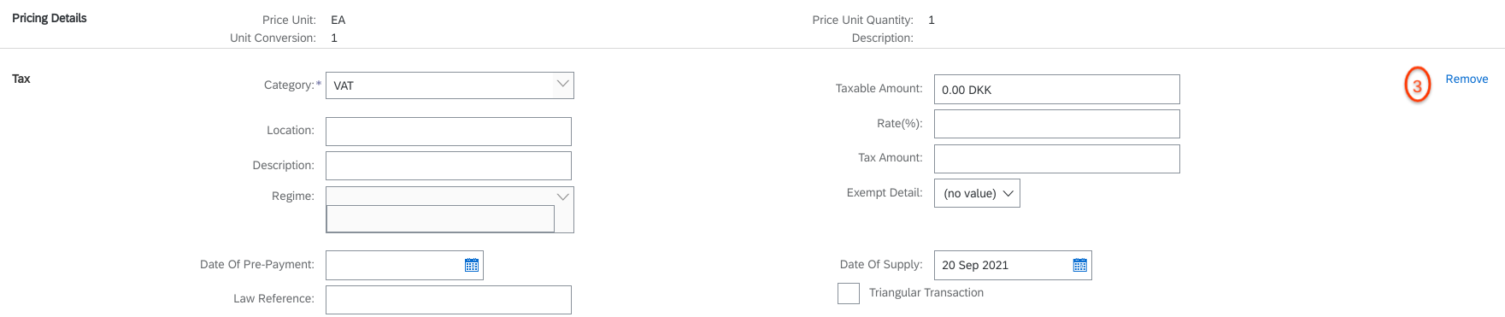Open the Date Of Supply calendar picker
Image resolution: width=1505 pixels, height=317 pixels.
[1080, 265]
